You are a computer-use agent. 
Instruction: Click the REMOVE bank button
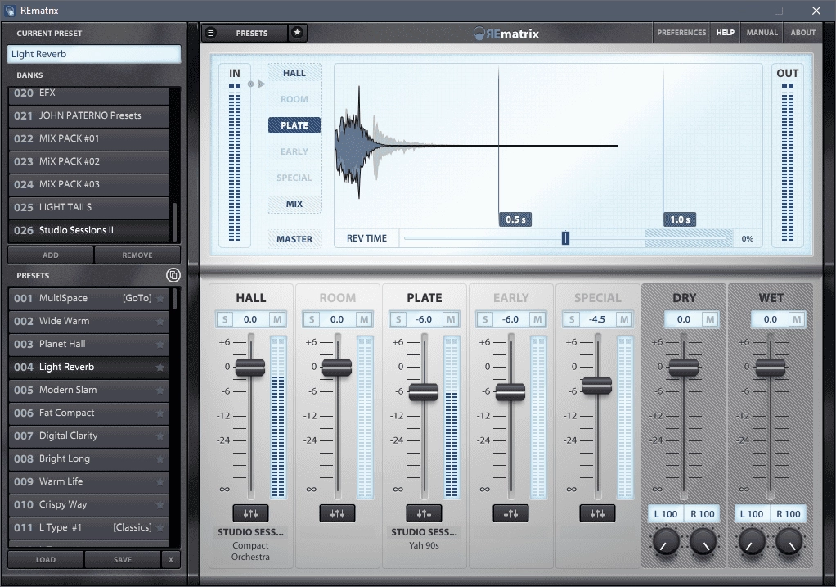click(137, 255)
